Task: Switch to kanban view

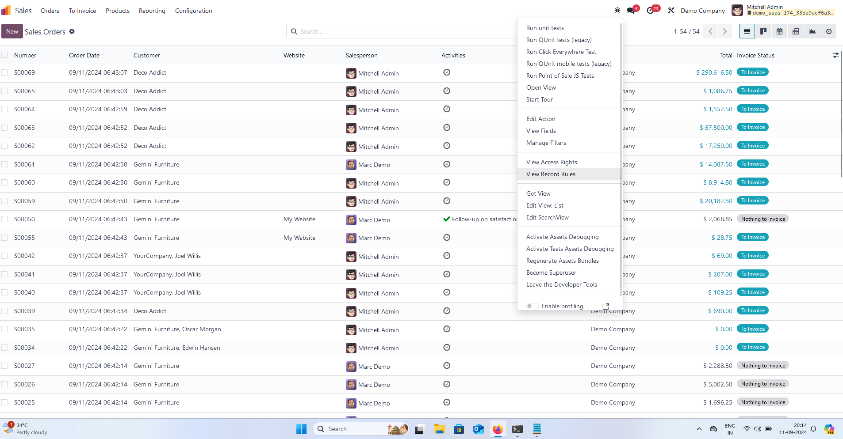Action: (x=763, y=31)
